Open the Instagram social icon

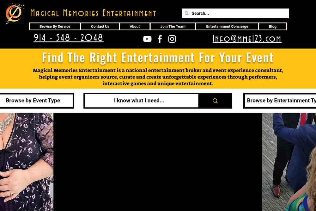[x=172, y=39]
